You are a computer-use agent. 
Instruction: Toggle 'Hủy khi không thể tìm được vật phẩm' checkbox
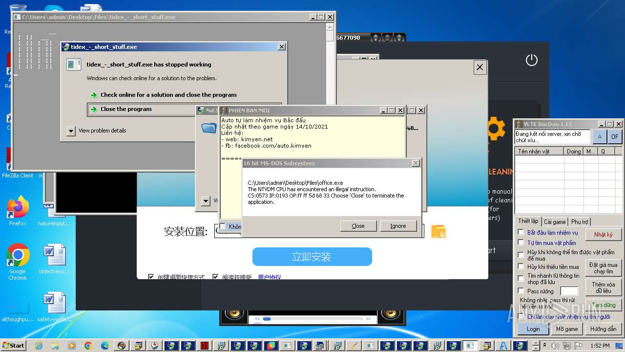(521, 255)
